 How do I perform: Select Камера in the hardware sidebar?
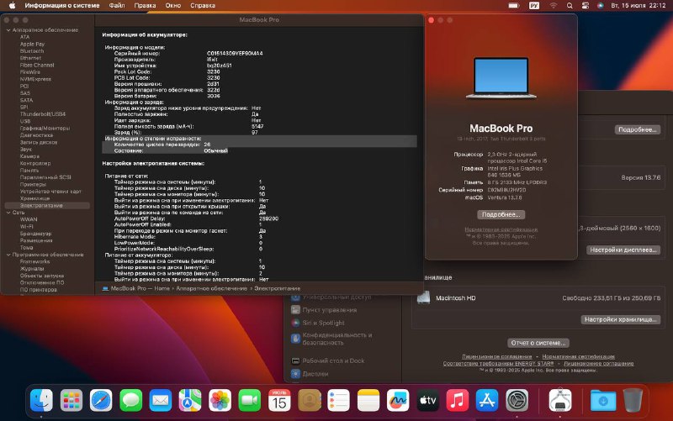pos(29,156)
